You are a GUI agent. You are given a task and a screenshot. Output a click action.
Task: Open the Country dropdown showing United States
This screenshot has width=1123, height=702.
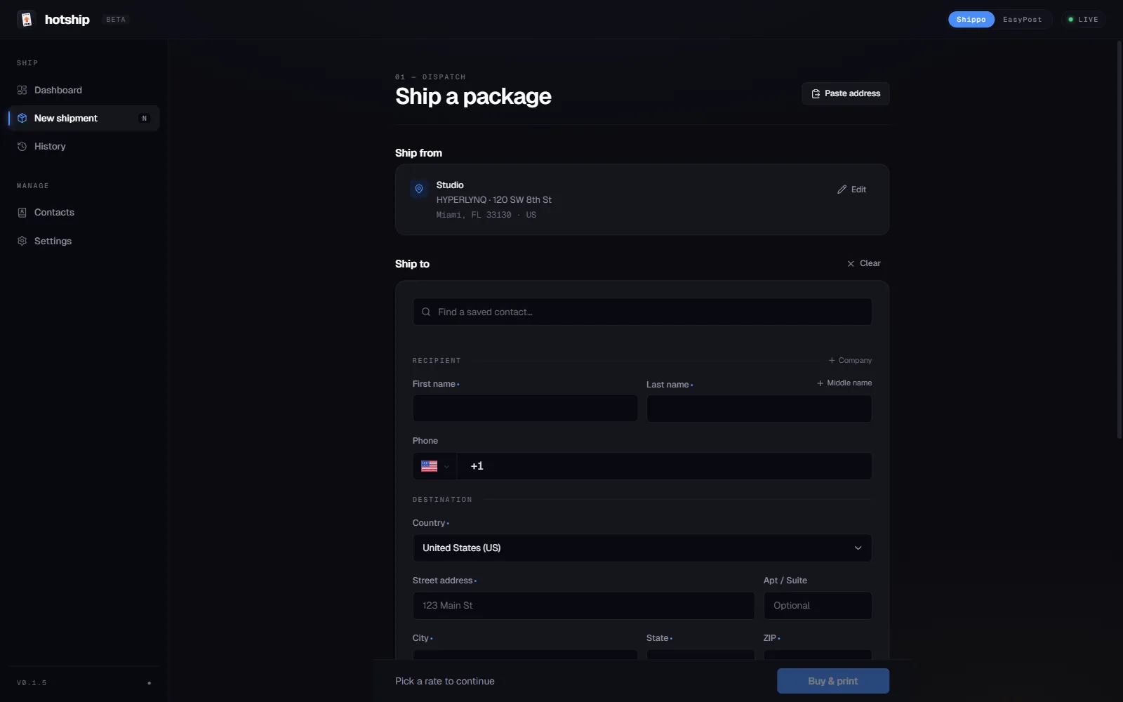click(x=642, y=548)
